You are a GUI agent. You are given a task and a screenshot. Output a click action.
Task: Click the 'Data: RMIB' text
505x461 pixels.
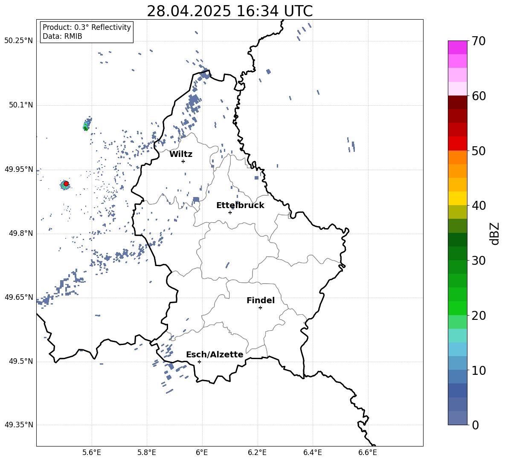[x=62, y=36]
